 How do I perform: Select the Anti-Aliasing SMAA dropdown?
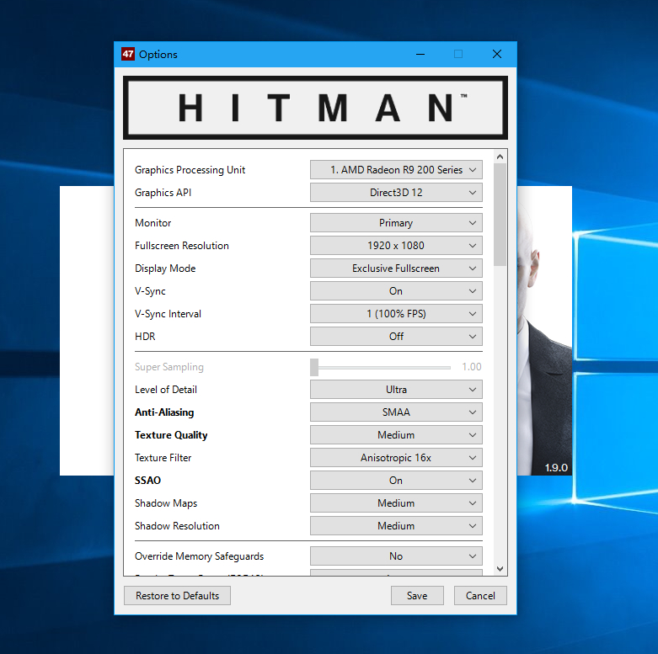pos(396,412)
